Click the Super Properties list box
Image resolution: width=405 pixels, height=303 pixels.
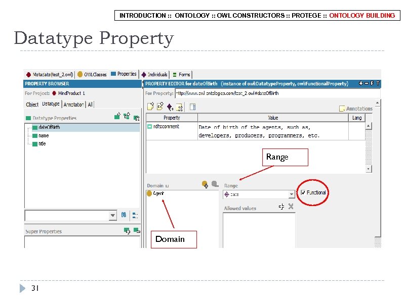click(x=83, y=242)
